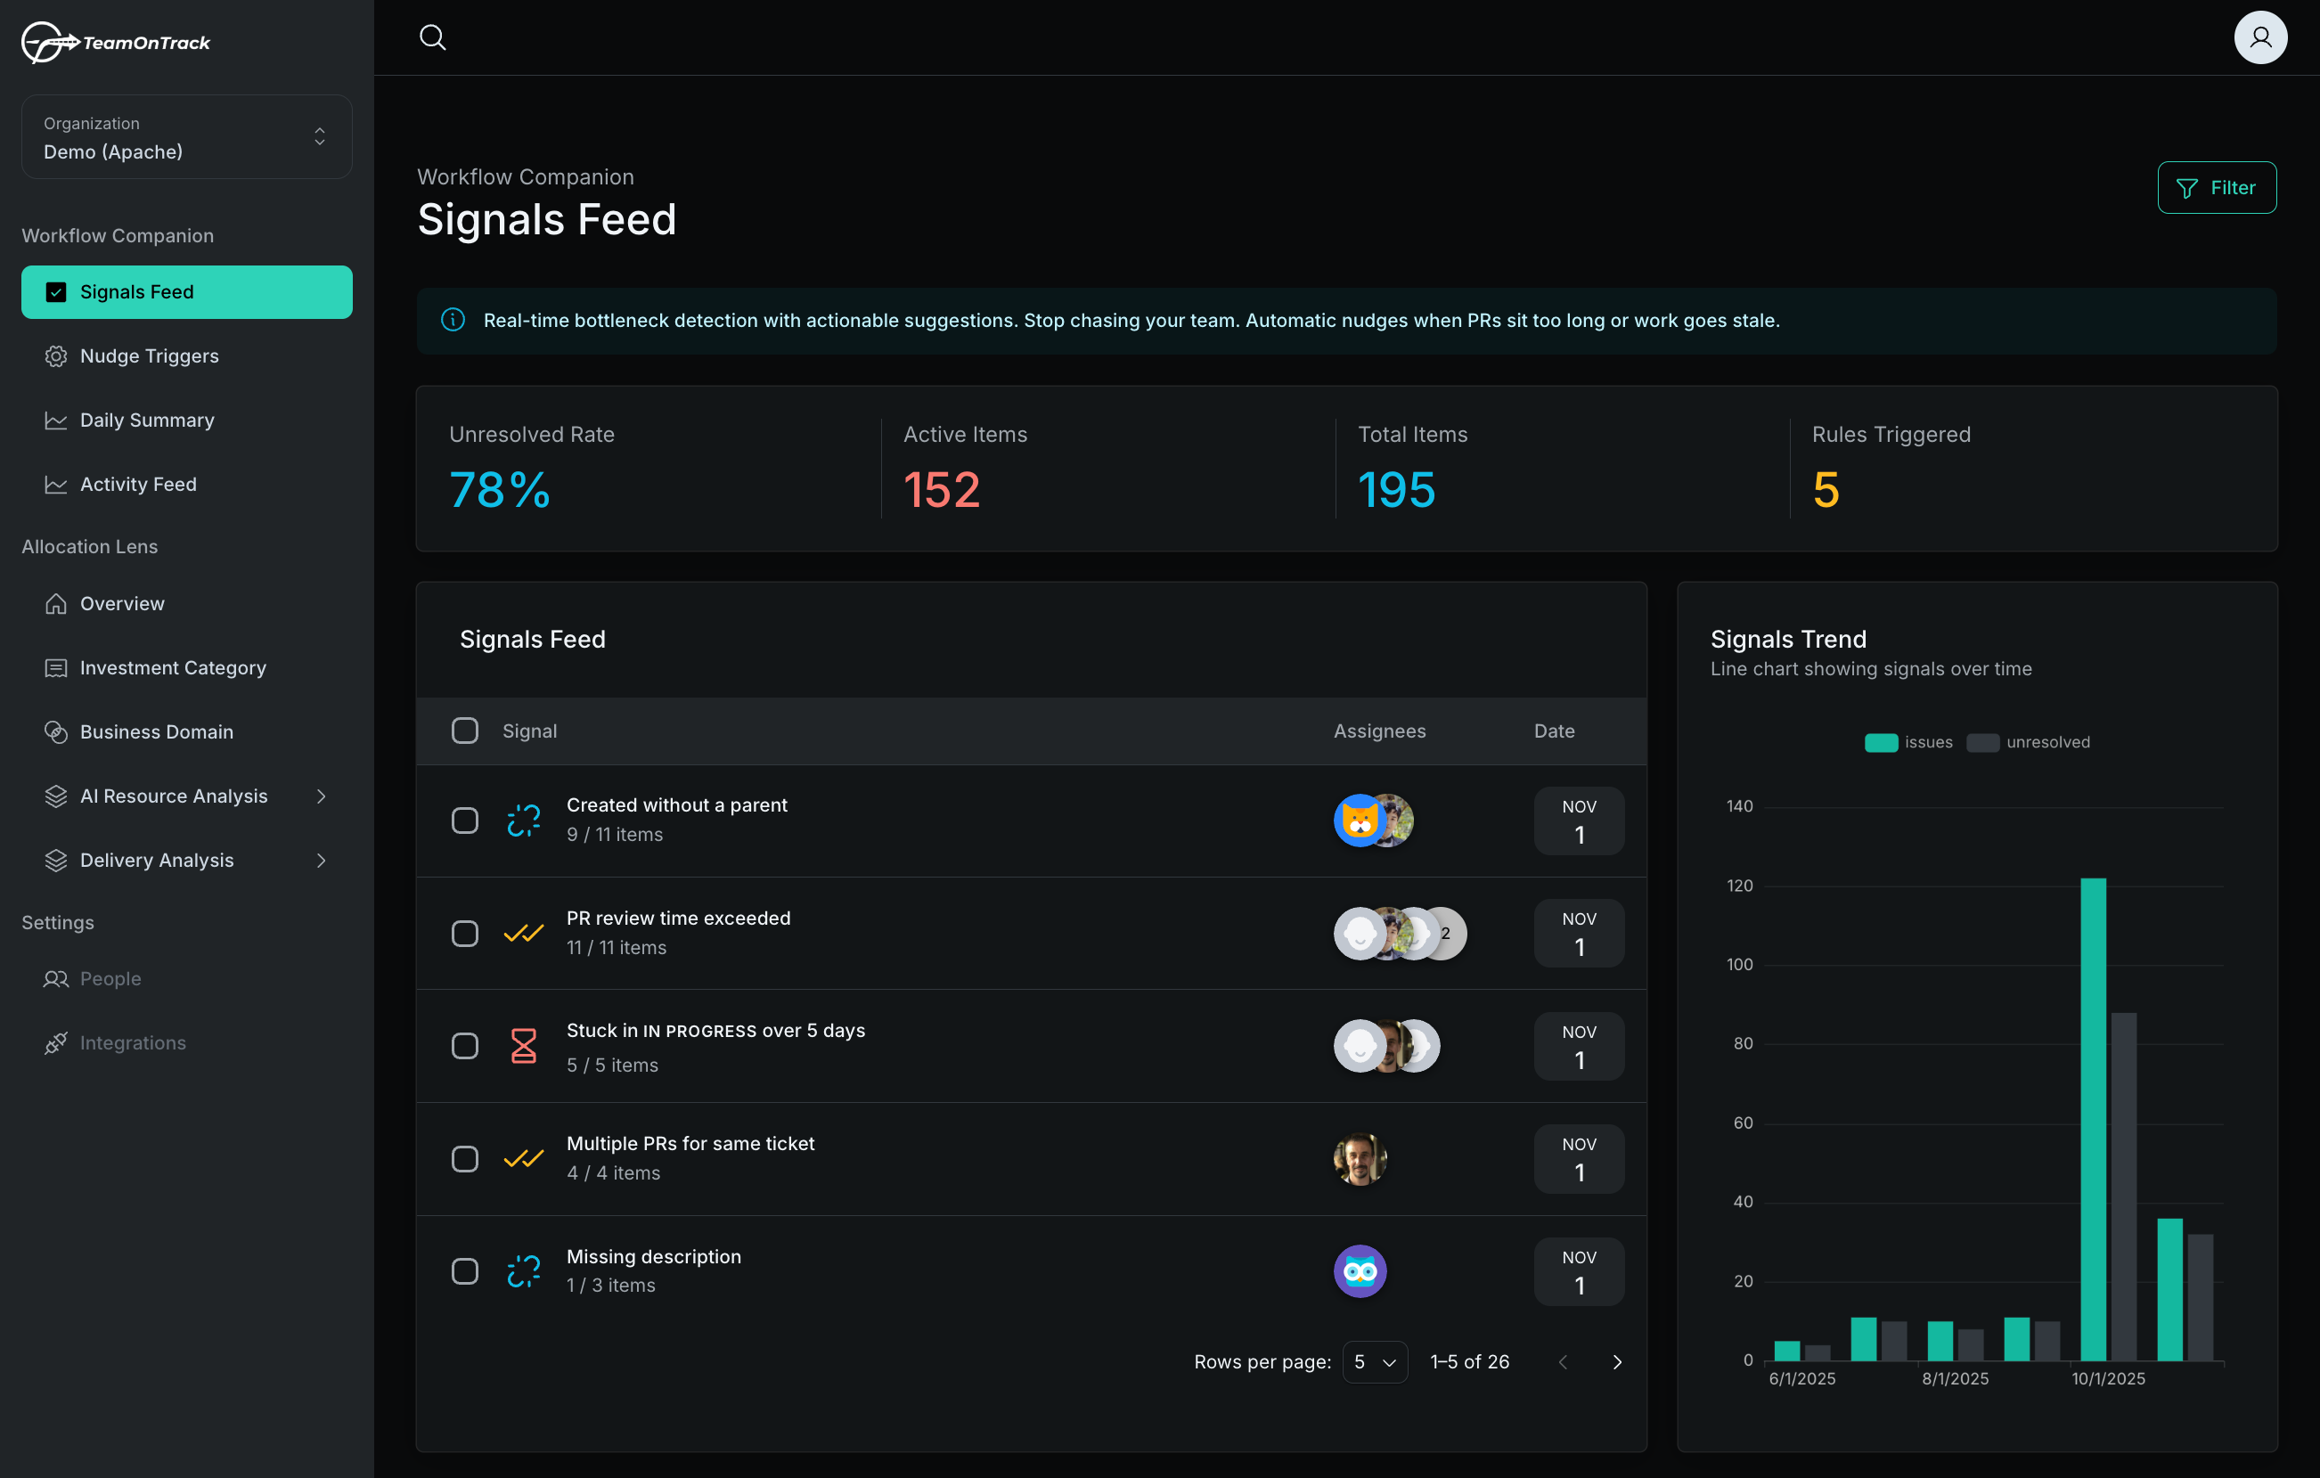Open the Rows per page dropdown
2320x1478 pixels.
[x=1374, y=1361]
